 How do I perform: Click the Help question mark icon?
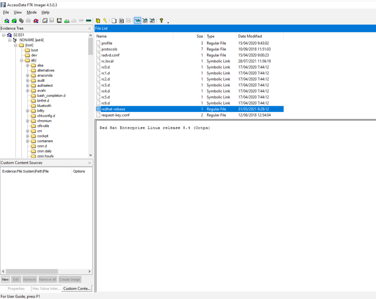pos(161,21)
